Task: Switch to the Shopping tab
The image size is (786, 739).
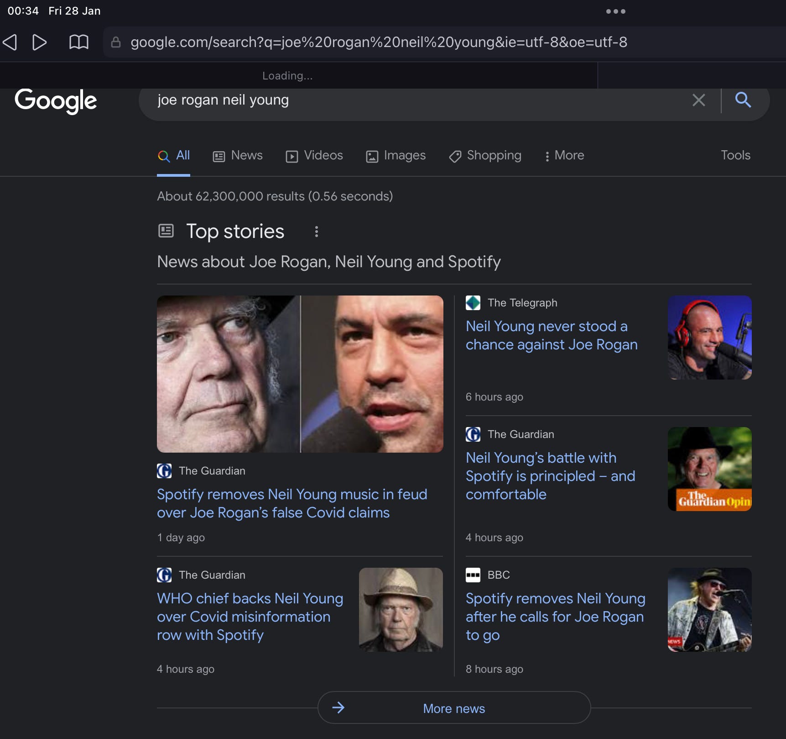Action: click(485, 156)
